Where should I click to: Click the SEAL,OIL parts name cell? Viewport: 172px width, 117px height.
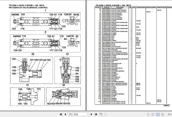point(115,67)
